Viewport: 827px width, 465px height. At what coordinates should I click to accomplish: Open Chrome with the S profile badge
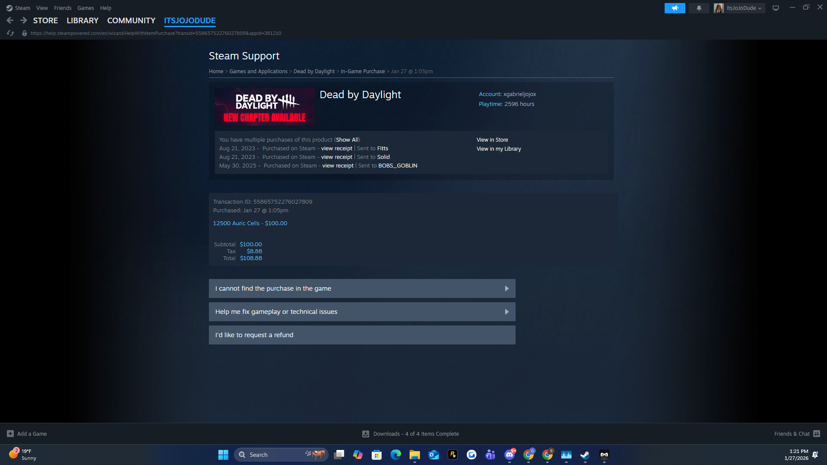[547, 455]
